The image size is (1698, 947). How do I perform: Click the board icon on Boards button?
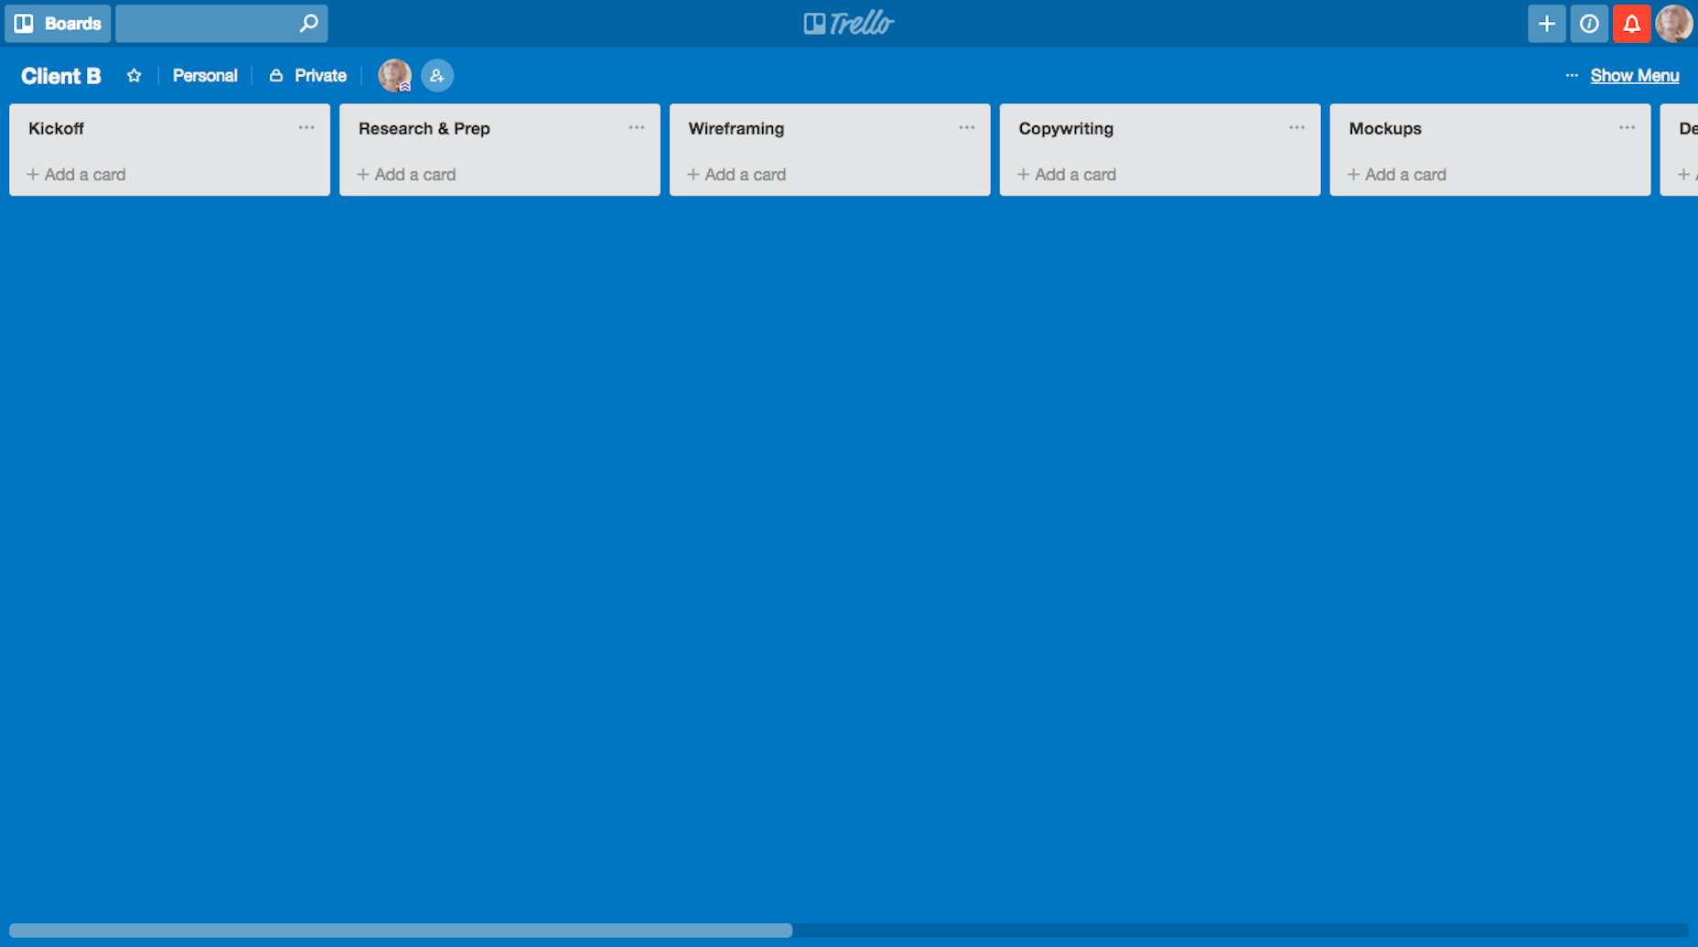tap(24, 24)
